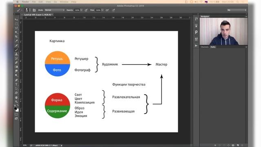Open the Edit menu

pos(41,2)
